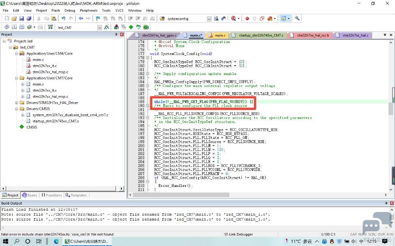The image size is (395, 246).
Task: Click the editor horizontal scrollbar thumb
Action: click(x=181, y=195)
